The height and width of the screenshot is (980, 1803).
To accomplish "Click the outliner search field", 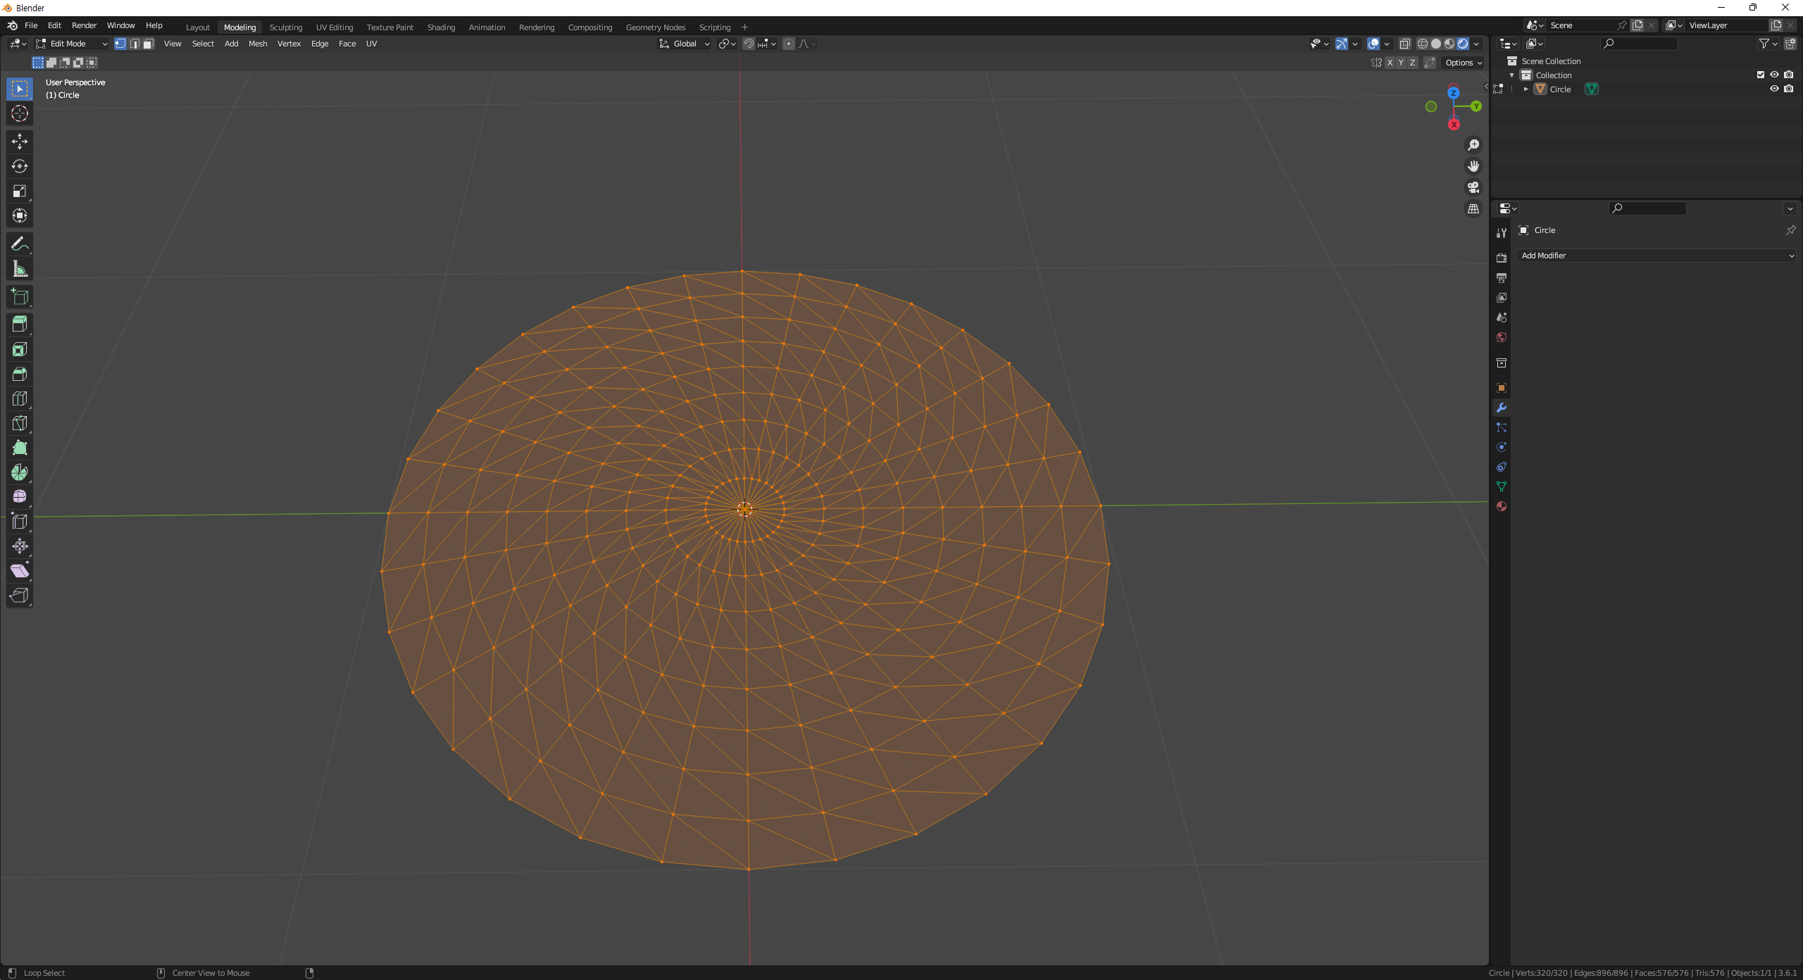I will coord(1639,44).
